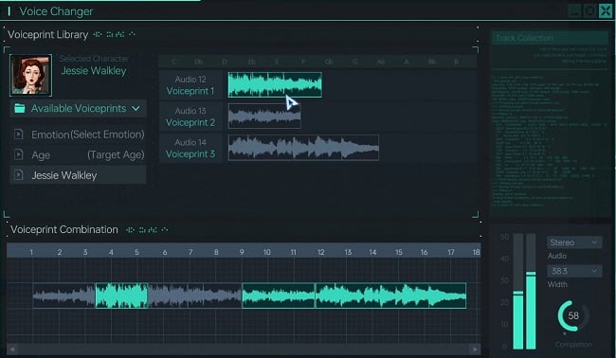
Task: Open the 38.3 Width dropdown
Action: [x=574, y=271]
